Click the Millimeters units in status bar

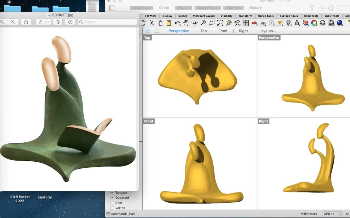point(309,214)
